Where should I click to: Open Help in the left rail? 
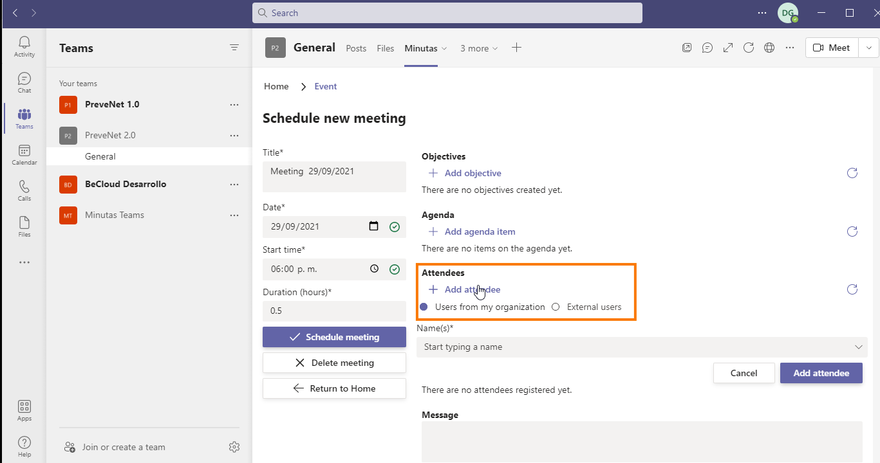(x=24, y=447)
